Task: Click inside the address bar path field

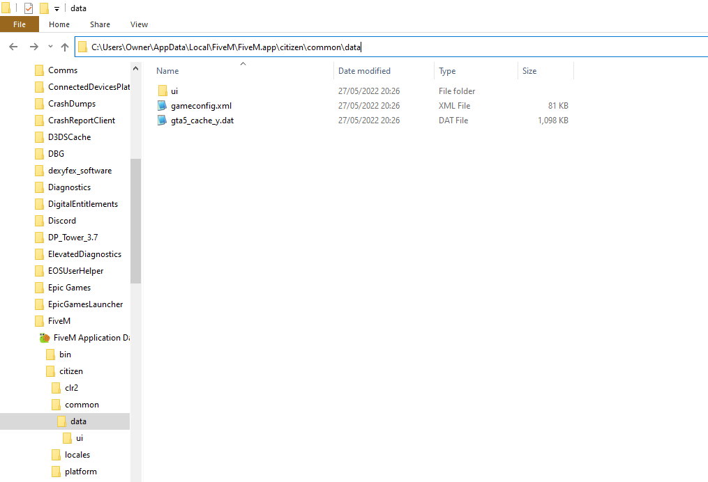Action: pos(393,47)
